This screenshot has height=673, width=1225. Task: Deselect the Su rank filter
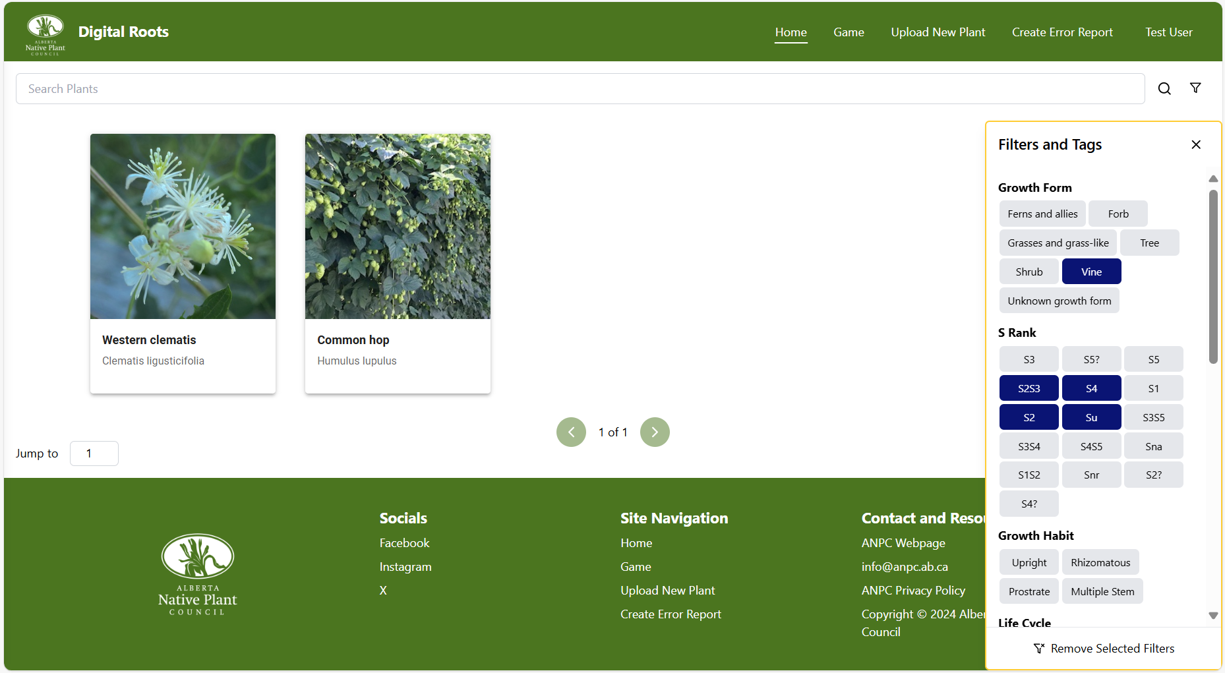(x=1091, y=417)
